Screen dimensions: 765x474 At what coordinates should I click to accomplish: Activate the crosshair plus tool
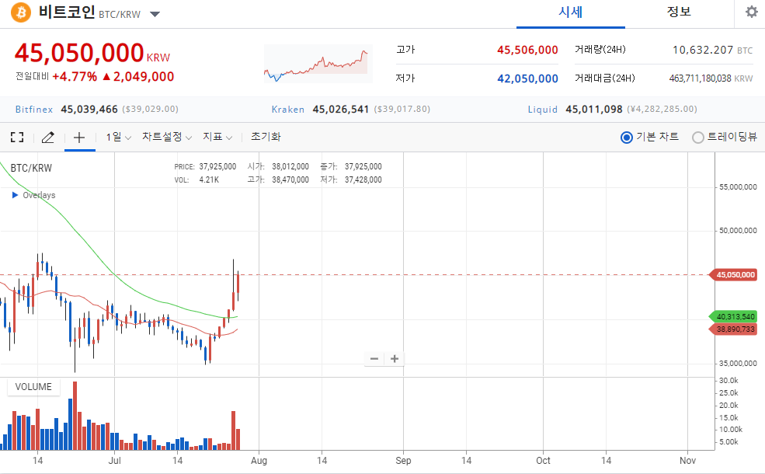(79, 138)
